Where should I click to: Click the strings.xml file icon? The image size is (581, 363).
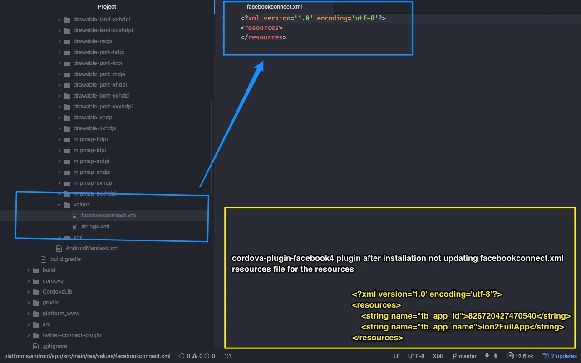[x=74, y=226]
